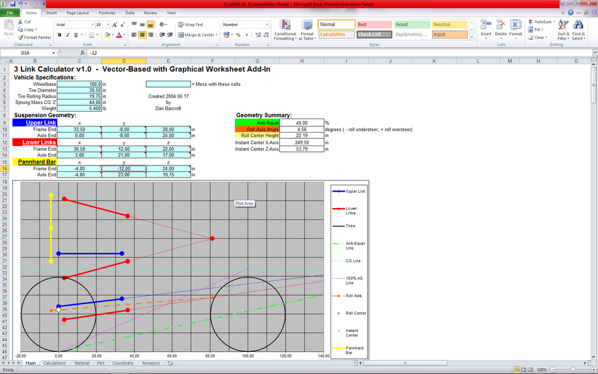The height and width of the screenshot is (374, 598).
Task: Click the Find & Select binoculars icon
Action: 578,29
